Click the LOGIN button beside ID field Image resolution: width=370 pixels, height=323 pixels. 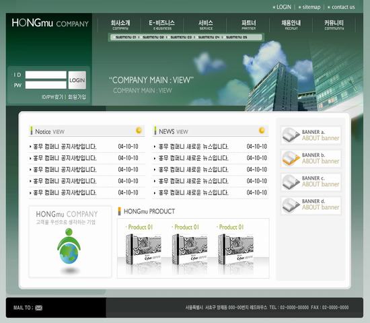click(x=77, y=80)
